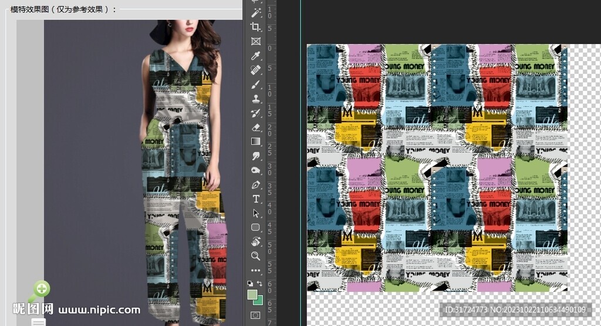Reset to default foreground/background colors
The image size is (601, 326).
(x=250, y=284)
